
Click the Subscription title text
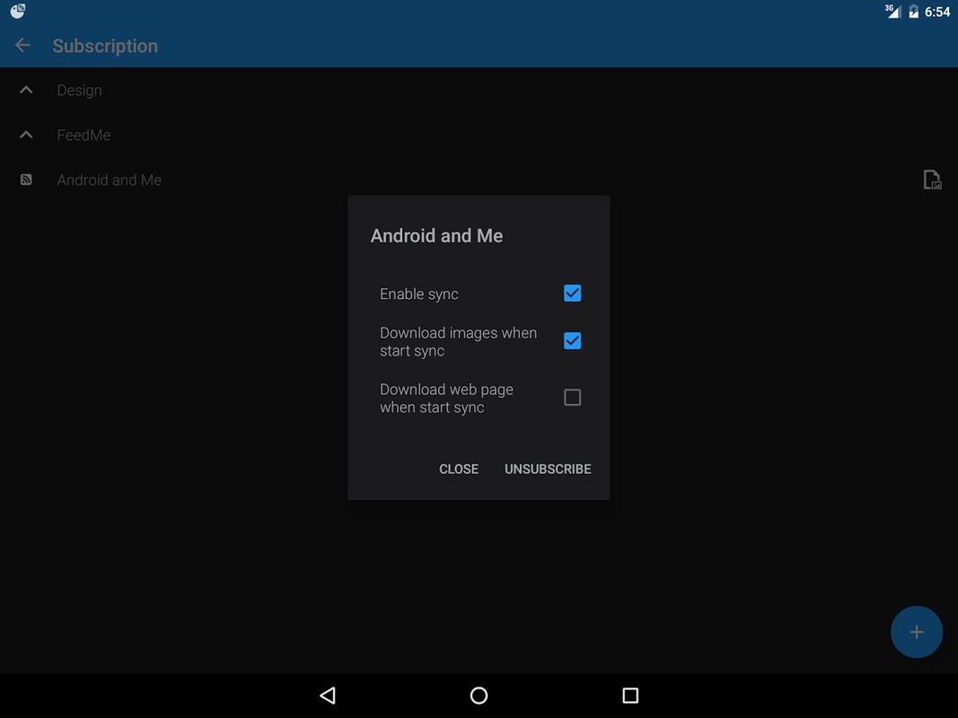pos(105,46)
